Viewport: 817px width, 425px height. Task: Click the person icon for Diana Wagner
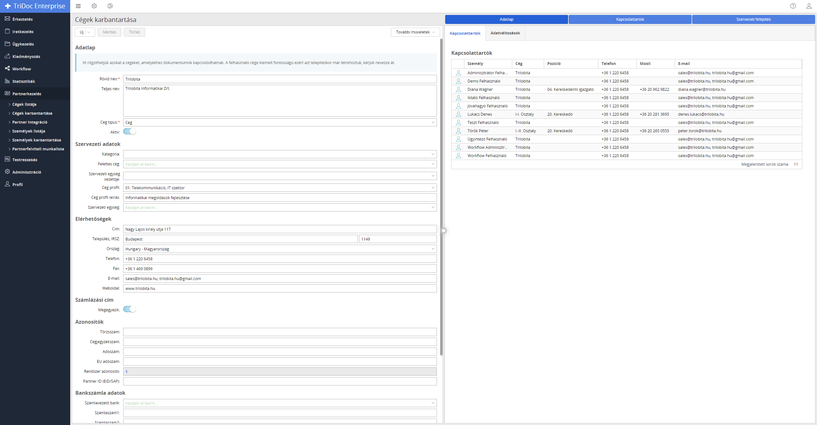459,90
